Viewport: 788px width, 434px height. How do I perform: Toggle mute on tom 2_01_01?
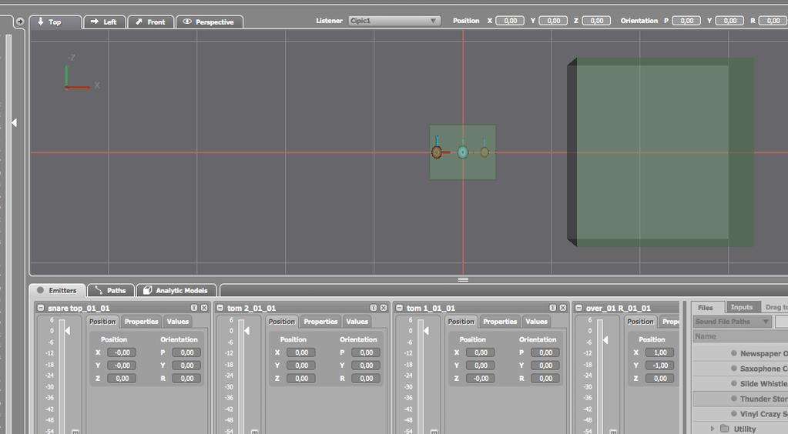point(254,431)
